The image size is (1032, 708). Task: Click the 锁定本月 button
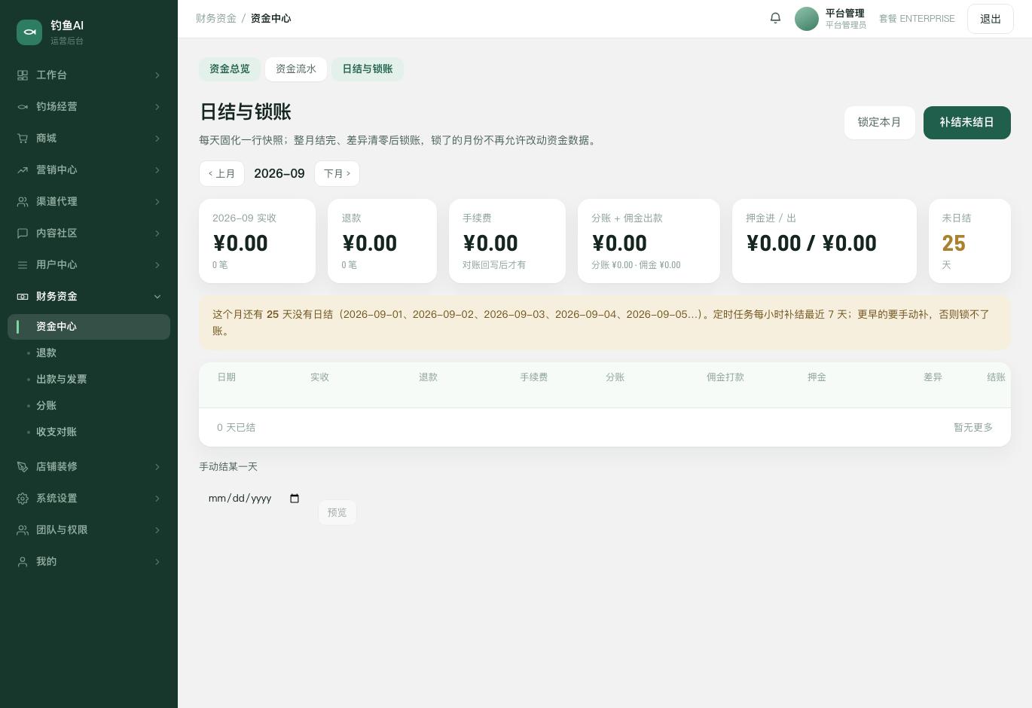(x=880, y=123)
